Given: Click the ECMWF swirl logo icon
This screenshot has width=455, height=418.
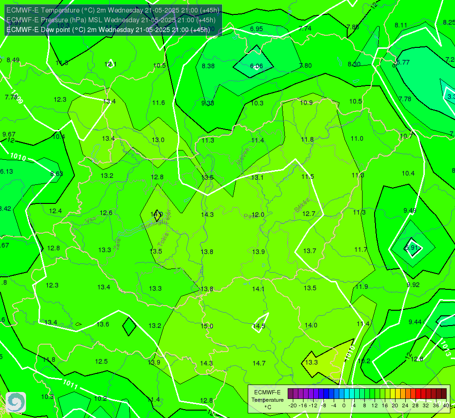Looking at the screenshot, I should point(16,402).
